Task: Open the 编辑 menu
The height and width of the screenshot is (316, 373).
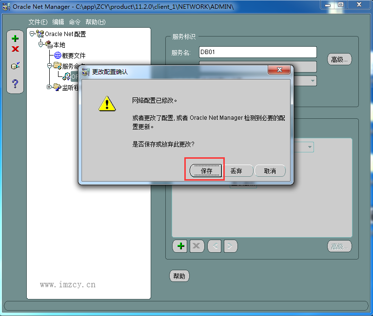Action: click(x=59, y=22)
